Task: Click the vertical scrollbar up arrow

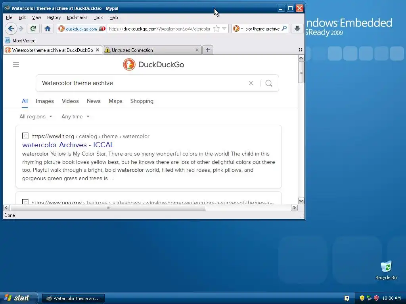Action: pyautogui.click(x=301, y=58)
